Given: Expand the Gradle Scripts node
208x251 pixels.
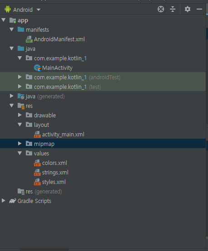Looking at the screenshot, I should 4,201.
